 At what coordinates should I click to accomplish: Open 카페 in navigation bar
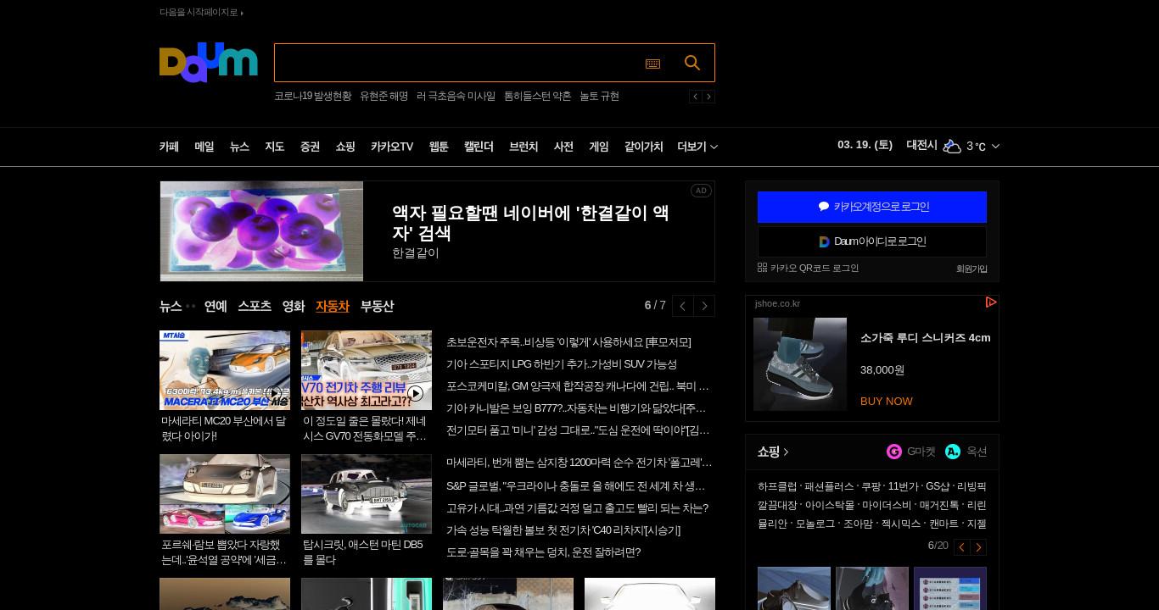pos(170,147)
